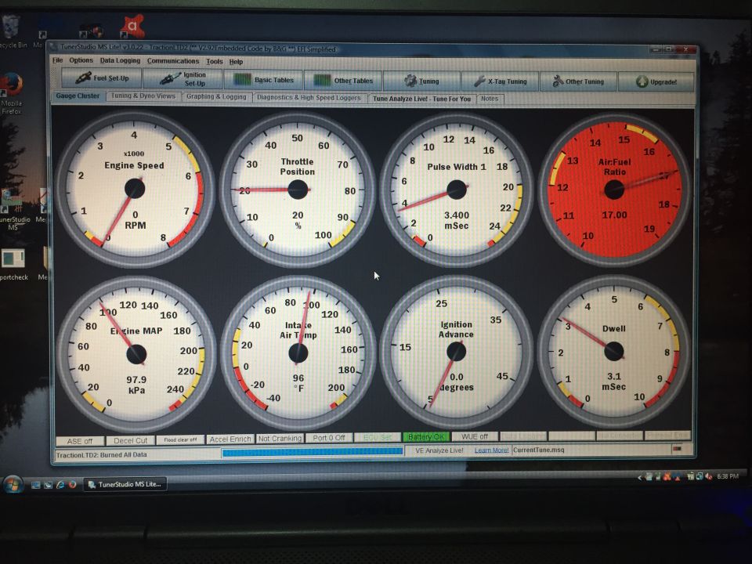752x564 pixels.
Task: Click the Decel Cut status indicator
Action: coord(131,440)
